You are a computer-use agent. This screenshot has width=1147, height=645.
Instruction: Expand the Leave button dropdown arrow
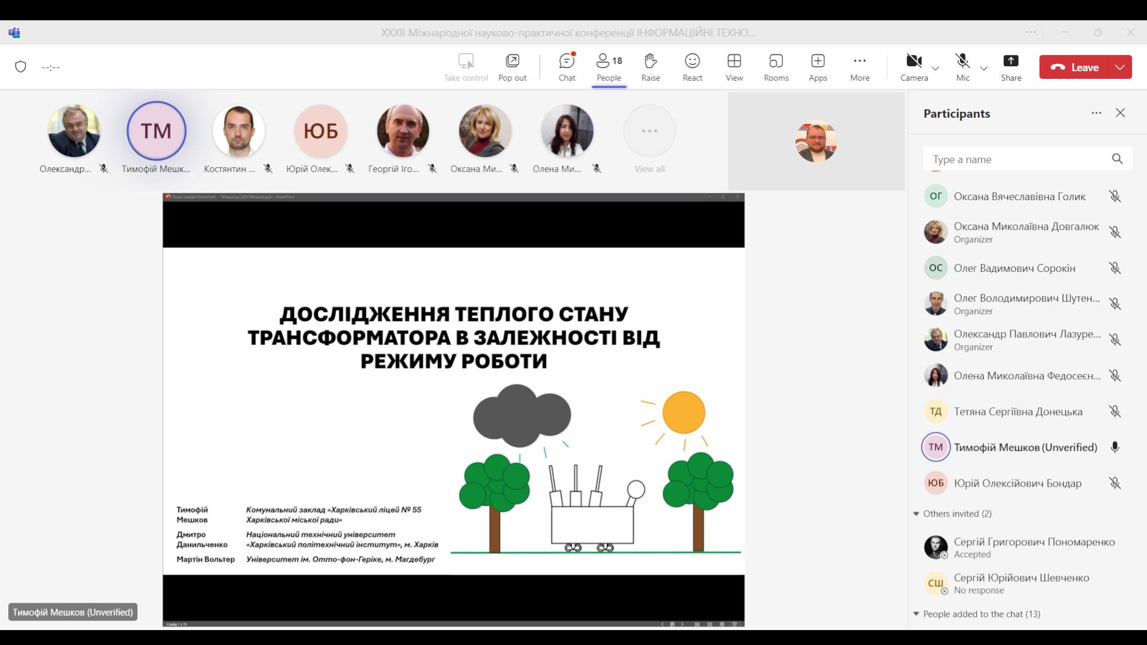tap(1120, 67)
